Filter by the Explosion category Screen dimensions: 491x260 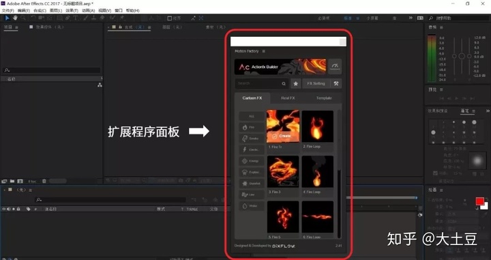[252, 172]
